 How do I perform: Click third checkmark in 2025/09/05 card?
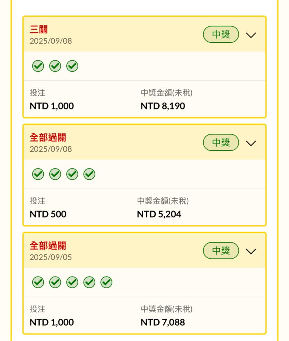(72, 282)
